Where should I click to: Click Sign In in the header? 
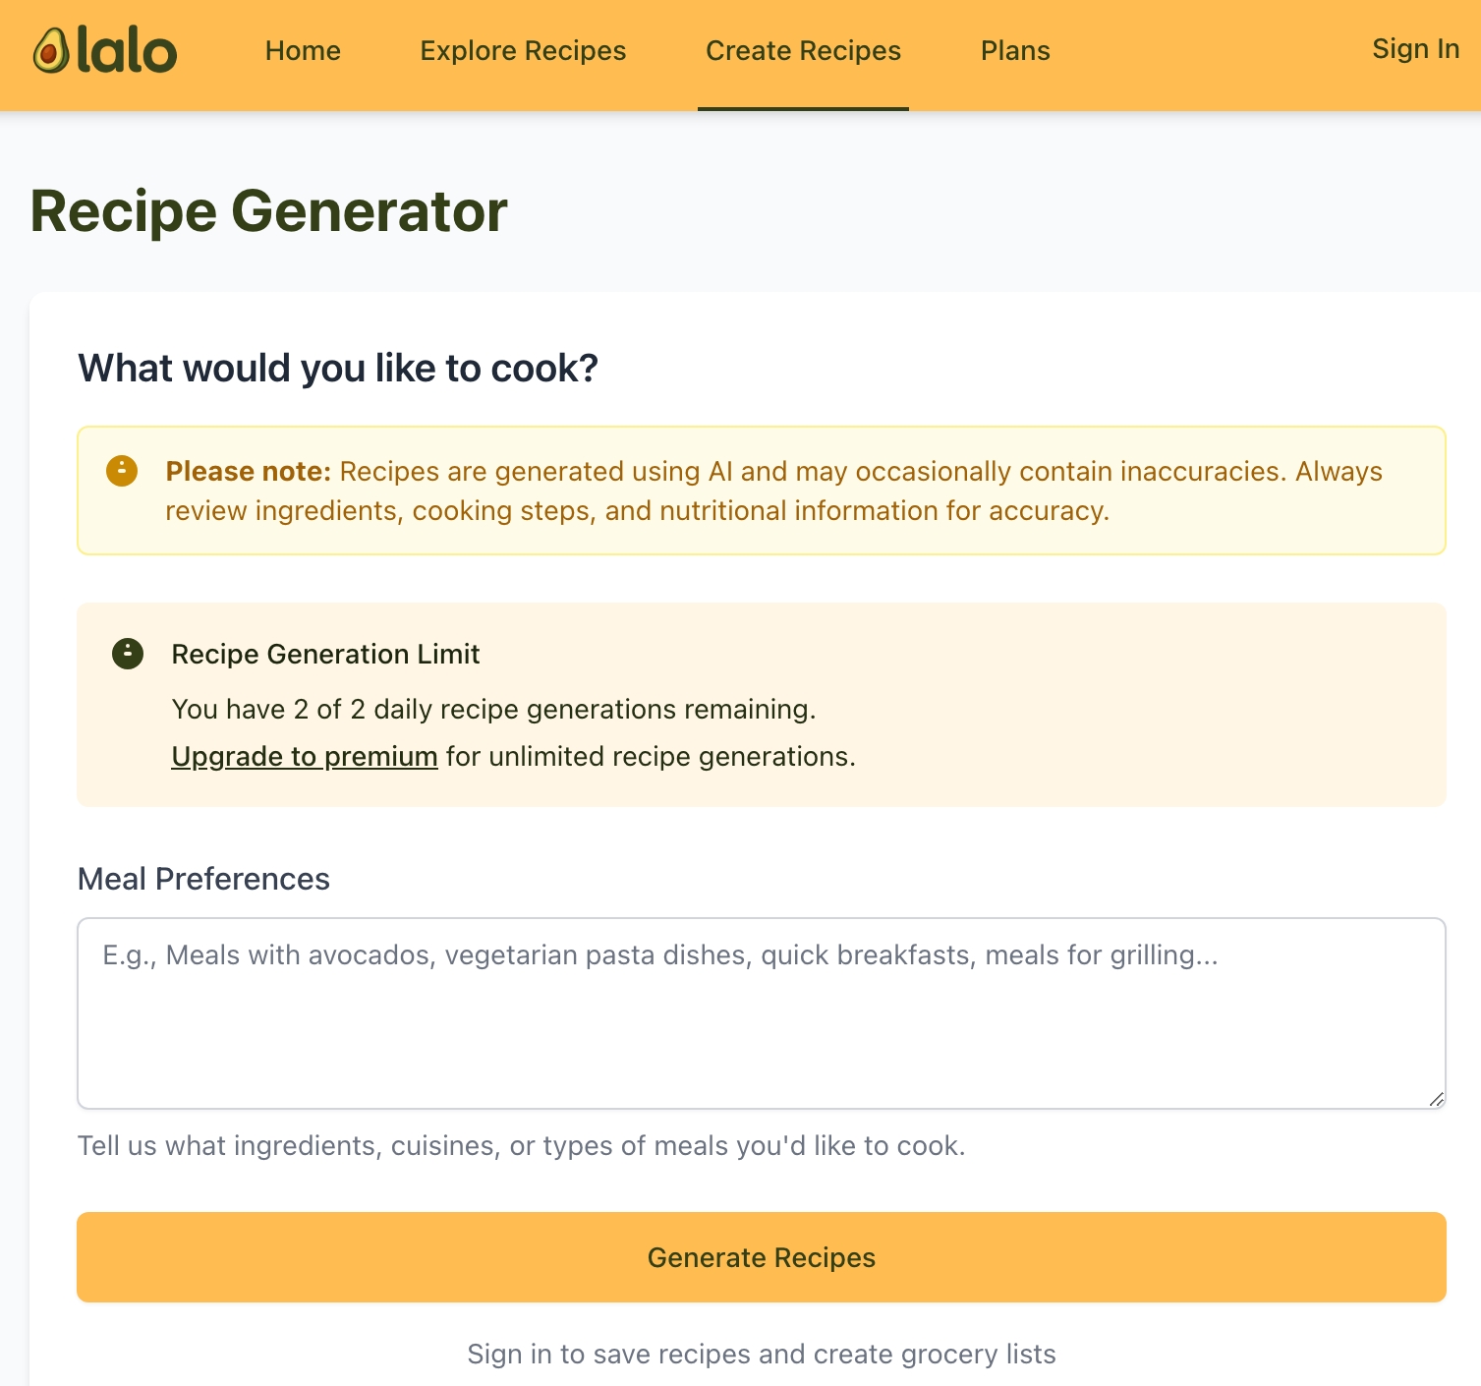click(x=1415, y=49)
